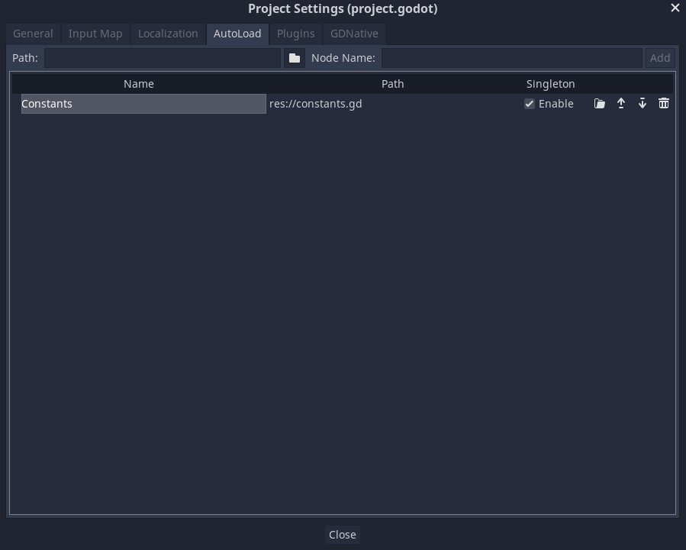Screen dimensions: 686x550
Task: Edit the Constants name field
Action: (x=143, y=104)
